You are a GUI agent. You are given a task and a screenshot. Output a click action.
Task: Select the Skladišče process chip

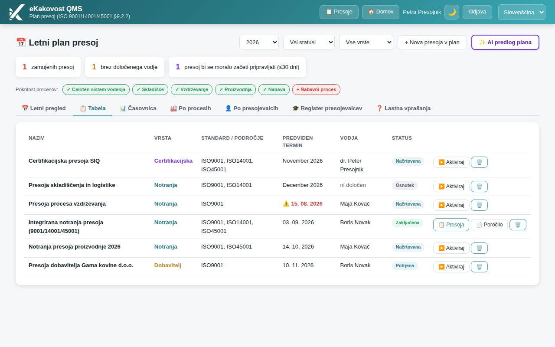coord(150,90)
